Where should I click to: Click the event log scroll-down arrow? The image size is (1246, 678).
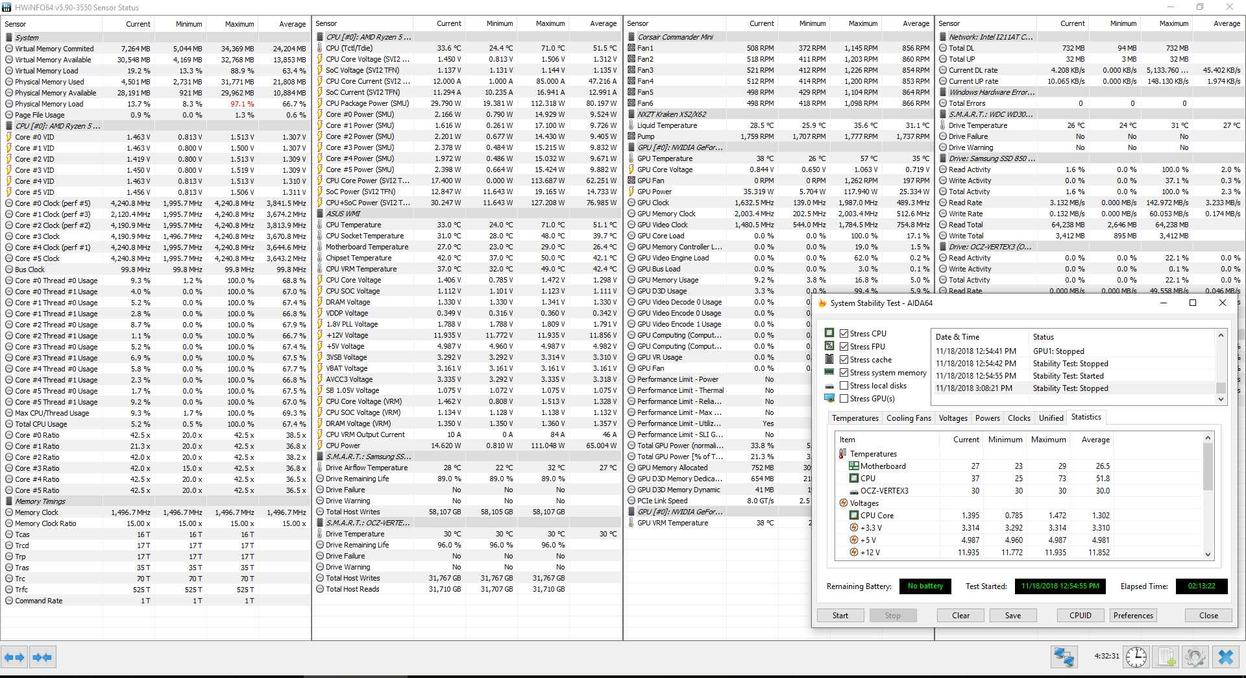click(x=1221, y=399)
